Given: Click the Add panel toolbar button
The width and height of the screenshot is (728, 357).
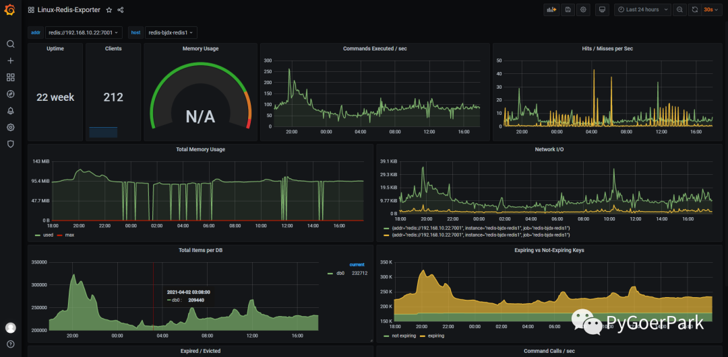Looking at the screenshot, I should pyautogui.click(x=551, y=9).
